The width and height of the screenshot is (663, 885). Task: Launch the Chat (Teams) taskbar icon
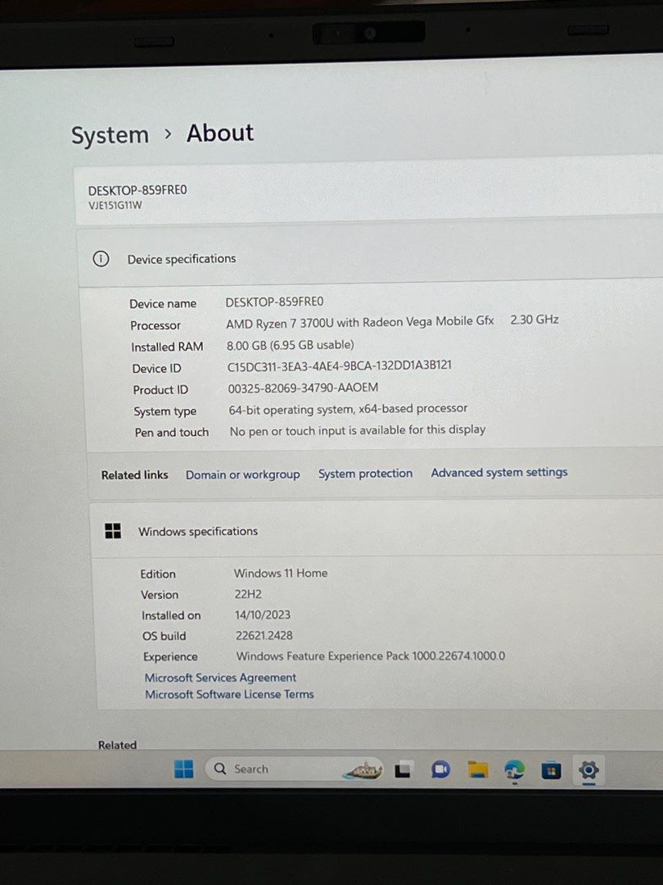click(440, 769)
